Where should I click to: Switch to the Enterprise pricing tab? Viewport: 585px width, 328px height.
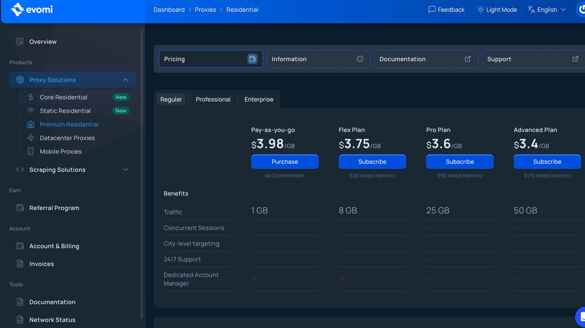tap(258, 99)
